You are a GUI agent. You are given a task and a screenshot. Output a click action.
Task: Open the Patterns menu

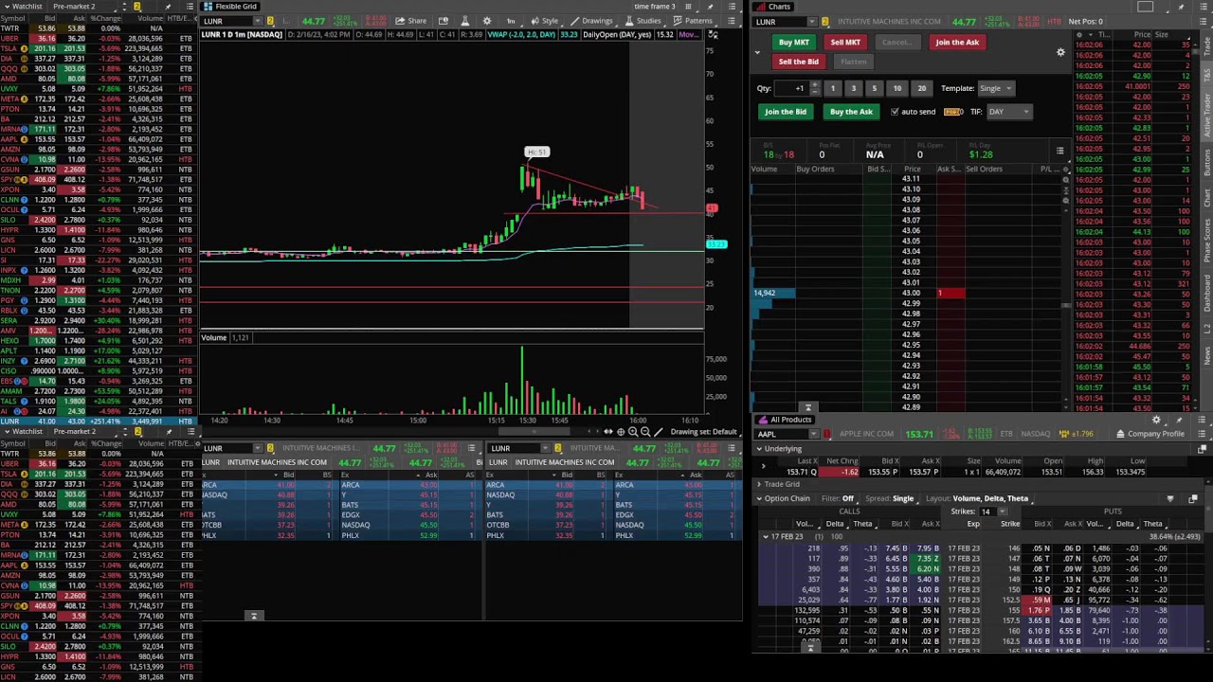[x=693, y=21]
